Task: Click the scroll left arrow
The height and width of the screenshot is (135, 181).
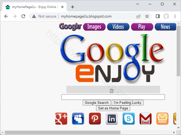Action: (x=2, y=133)
